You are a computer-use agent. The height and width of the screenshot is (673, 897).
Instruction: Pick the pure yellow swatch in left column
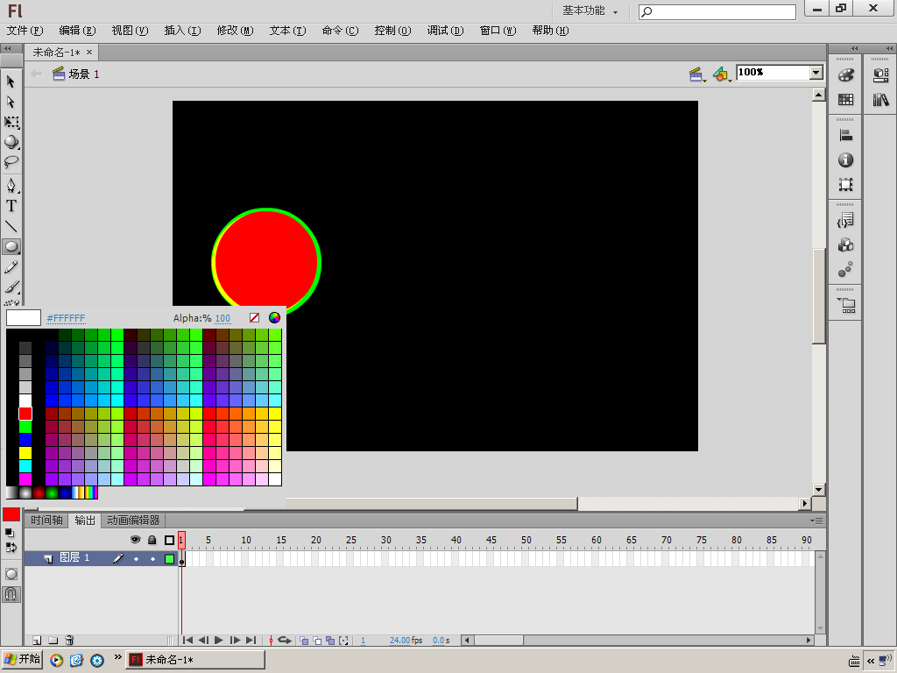click(25, 453)
